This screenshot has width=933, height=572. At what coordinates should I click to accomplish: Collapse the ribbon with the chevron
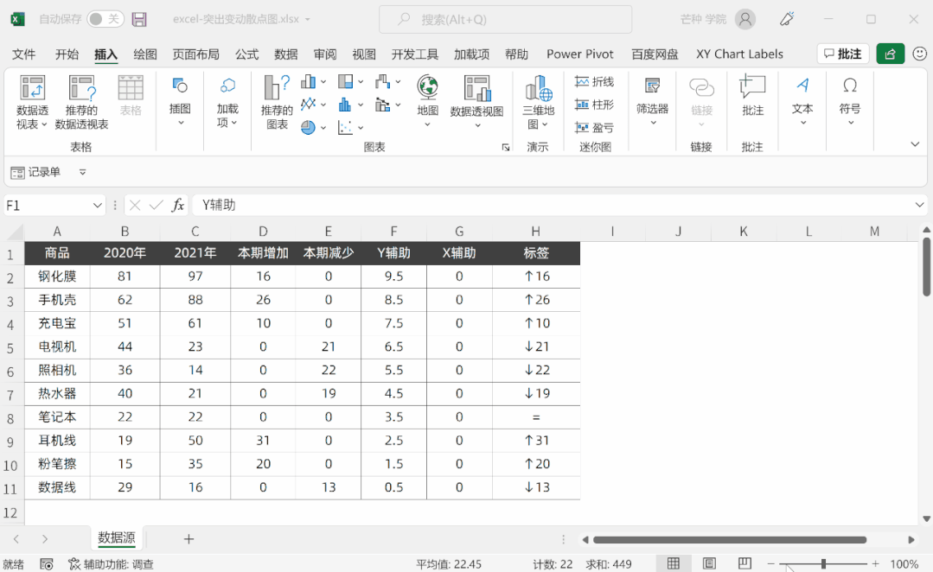coord(915,144)
